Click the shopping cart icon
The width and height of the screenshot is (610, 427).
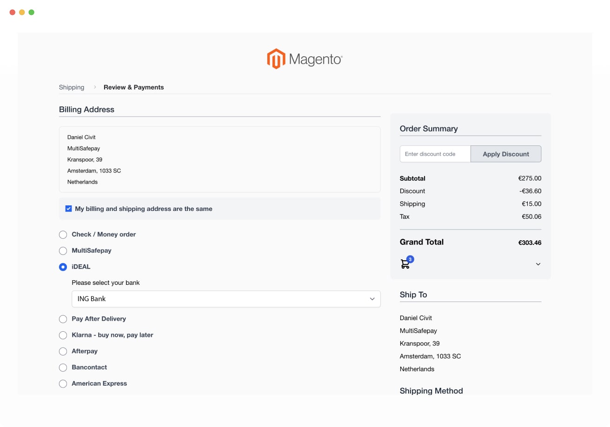[405, 264]
